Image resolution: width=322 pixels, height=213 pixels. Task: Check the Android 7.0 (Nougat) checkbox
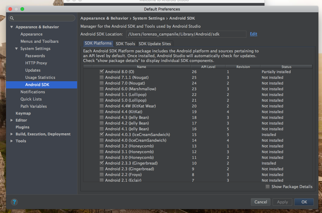102,83
